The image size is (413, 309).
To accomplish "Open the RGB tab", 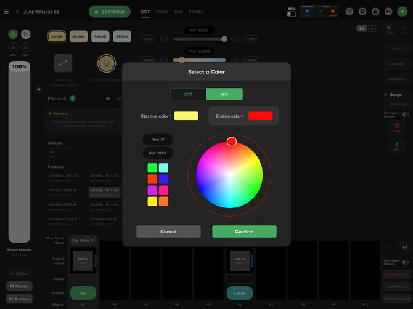I will (179, 12).
